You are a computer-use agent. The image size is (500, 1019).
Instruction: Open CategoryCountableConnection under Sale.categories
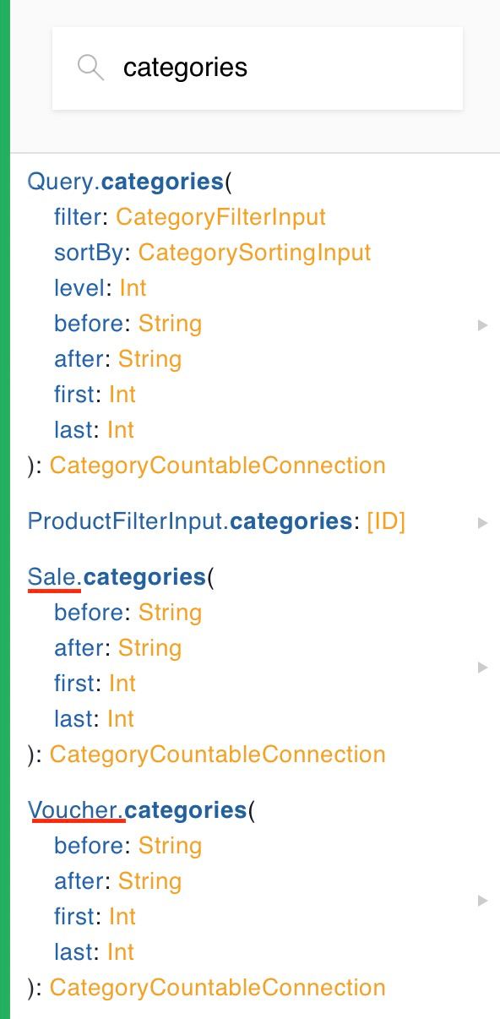coord(217,755)
